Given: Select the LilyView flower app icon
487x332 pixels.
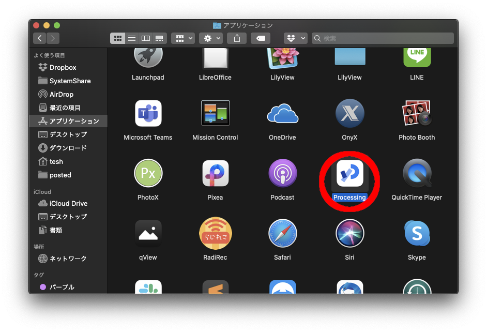Looking at the screenshot, I should point(283,58).
